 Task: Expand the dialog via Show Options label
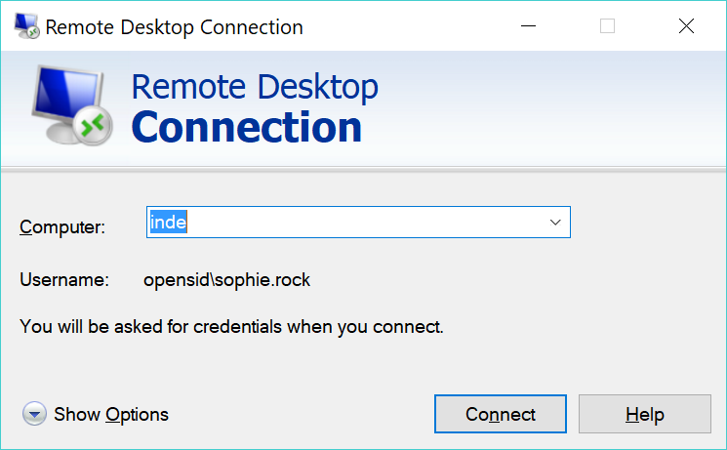(111, 414)
